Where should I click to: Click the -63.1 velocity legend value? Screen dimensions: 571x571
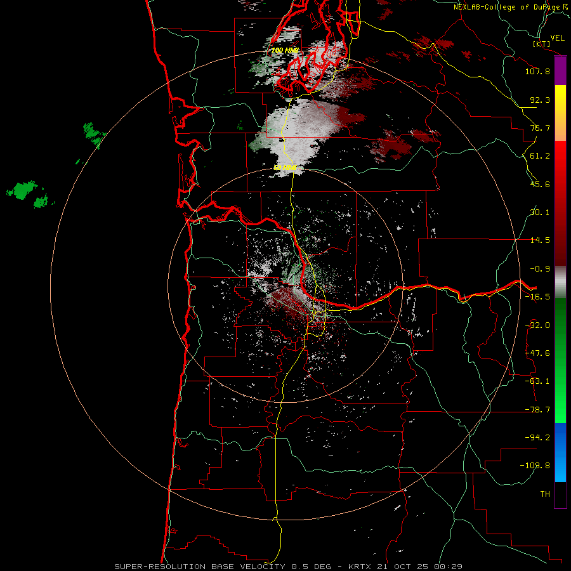[x=537, y=381]
